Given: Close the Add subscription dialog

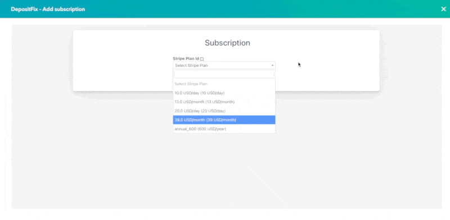Looking at the screenshot, I should pos(443,9).
